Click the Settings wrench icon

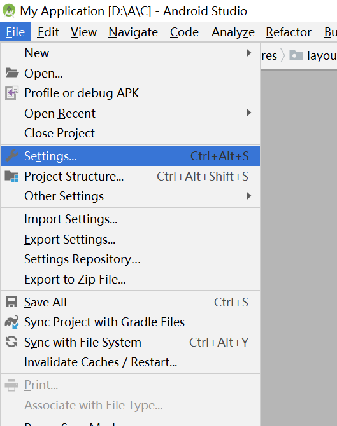[11, 156]
